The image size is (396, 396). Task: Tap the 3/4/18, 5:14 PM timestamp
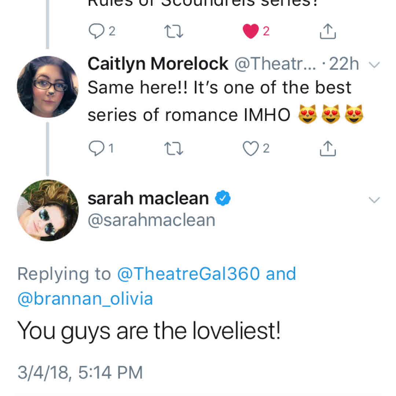point(80,372)
